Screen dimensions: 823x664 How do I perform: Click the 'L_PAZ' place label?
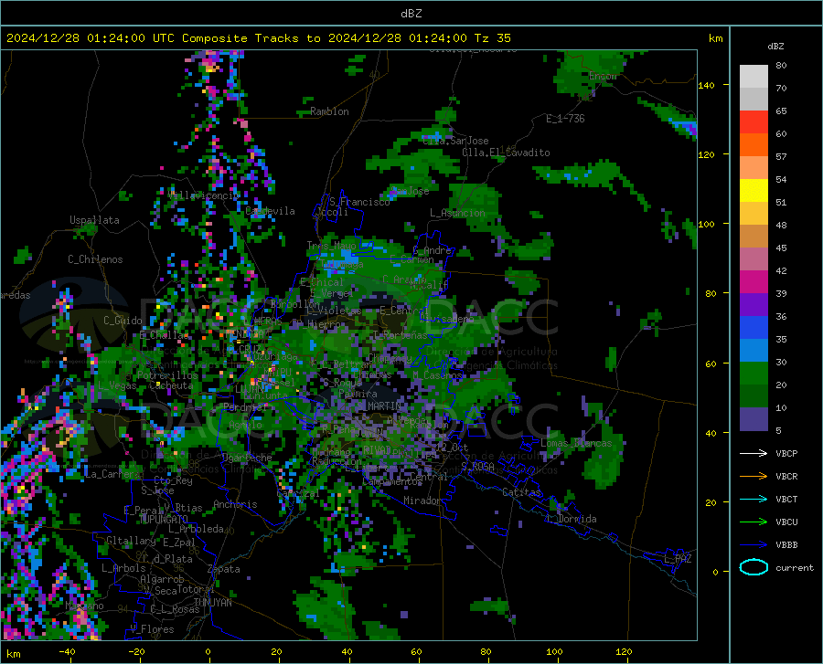[678, 559]
